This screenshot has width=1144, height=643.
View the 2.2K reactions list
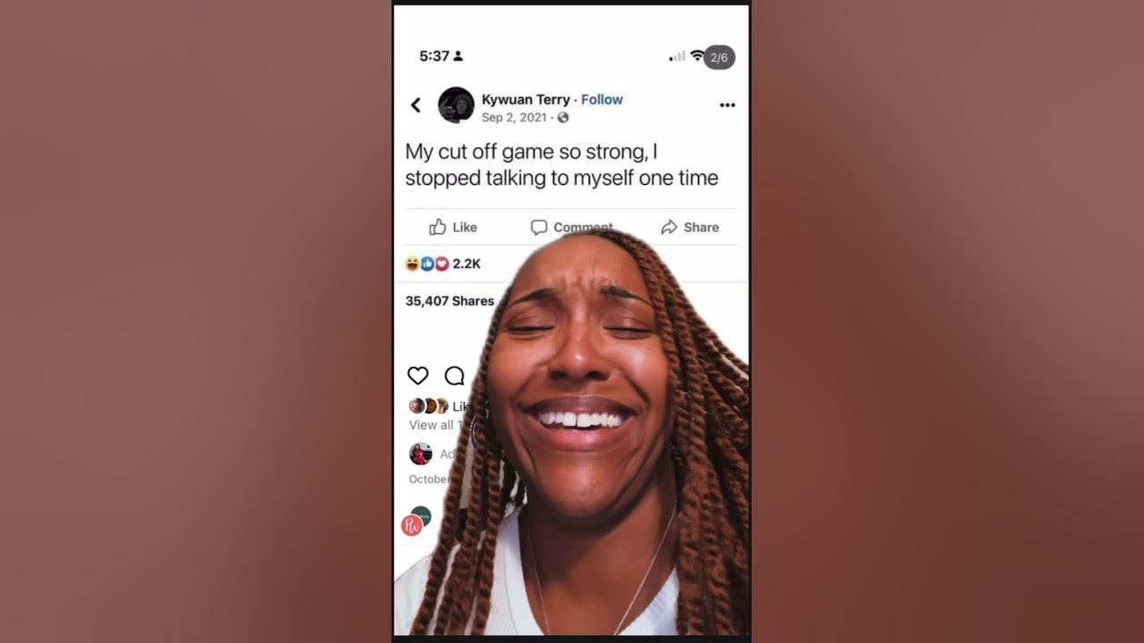[x=443, y=263]
